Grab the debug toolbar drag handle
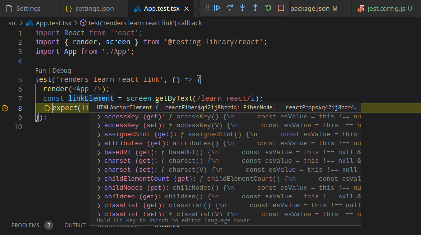 coord(207,8)
